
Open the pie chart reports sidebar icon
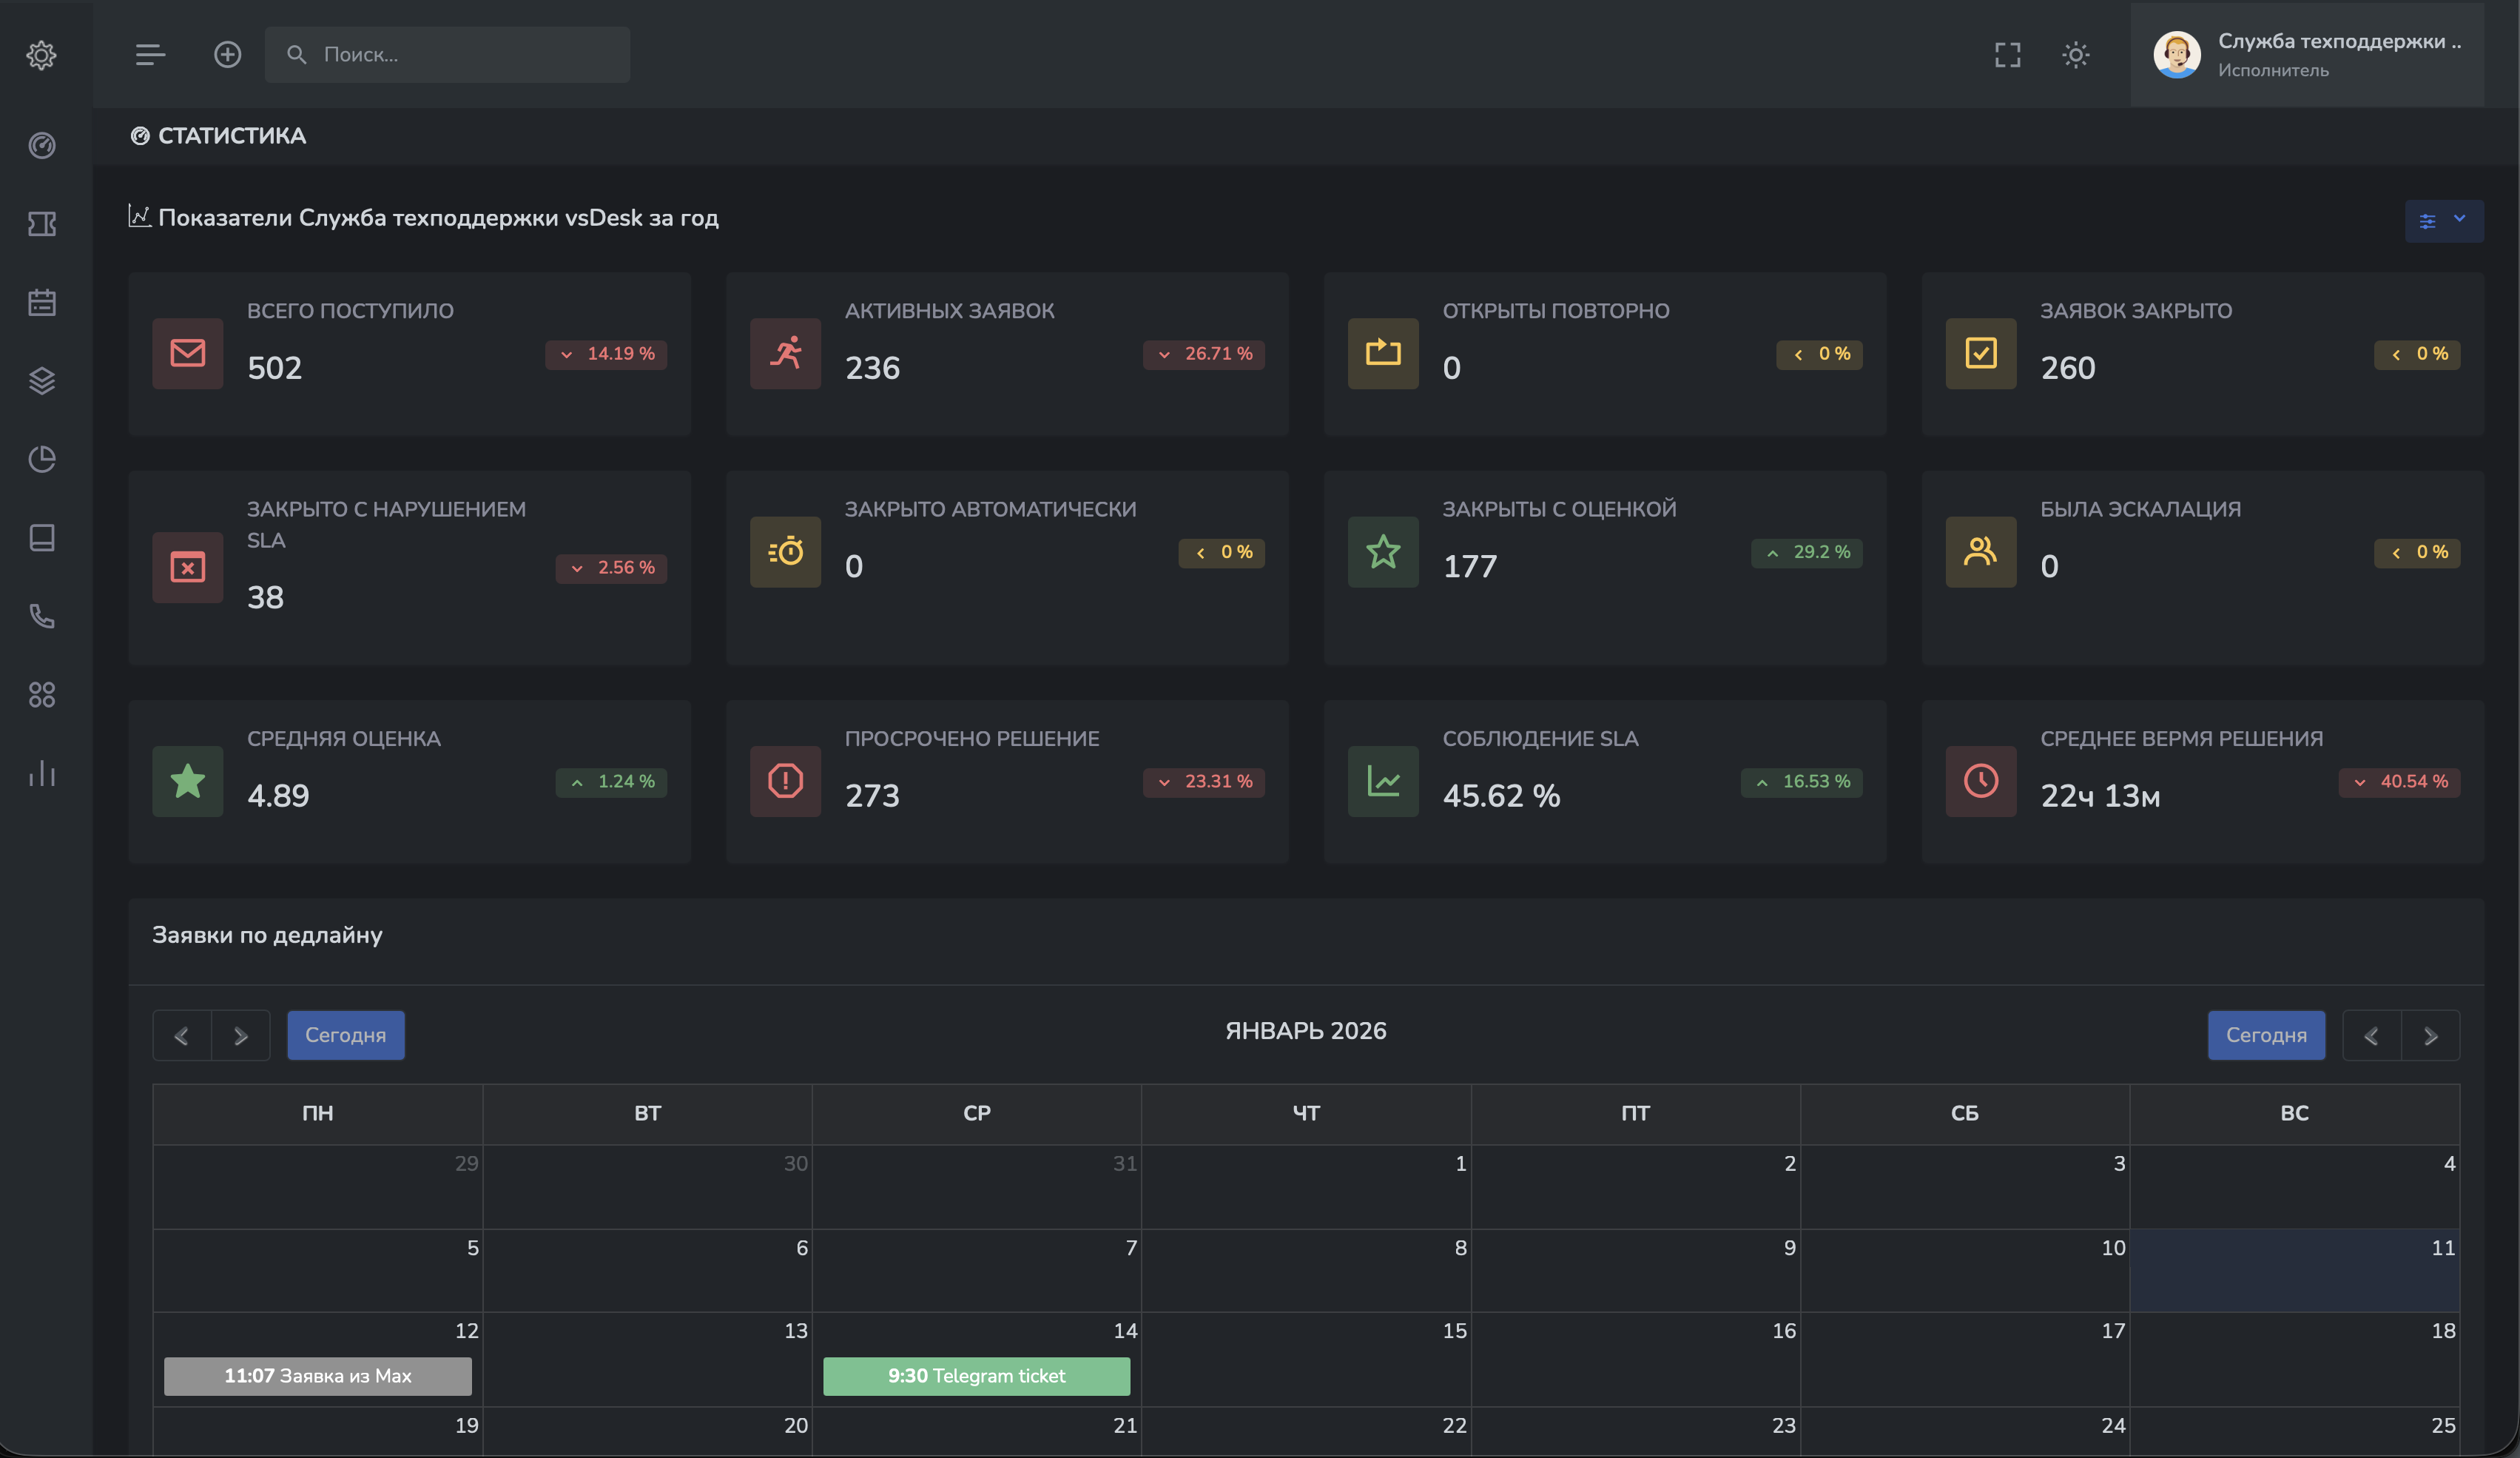coord(41,459)
